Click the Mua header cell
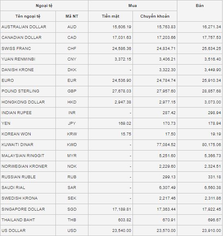This screenshot has width=223, height=236. coord(132,6)
